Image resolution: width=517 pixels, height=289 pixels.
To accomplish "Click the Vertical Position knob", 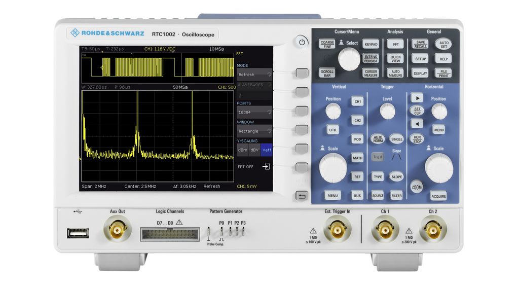I will click(x=333, y=111).
